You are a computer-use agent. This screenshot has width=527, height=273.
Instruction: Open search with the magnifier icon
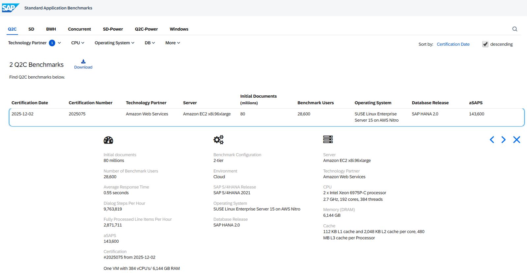[515, 29]
